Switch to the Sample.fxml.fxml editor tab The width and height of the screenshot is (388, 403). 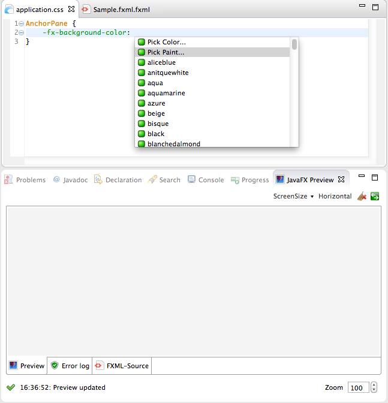(116, 10)
